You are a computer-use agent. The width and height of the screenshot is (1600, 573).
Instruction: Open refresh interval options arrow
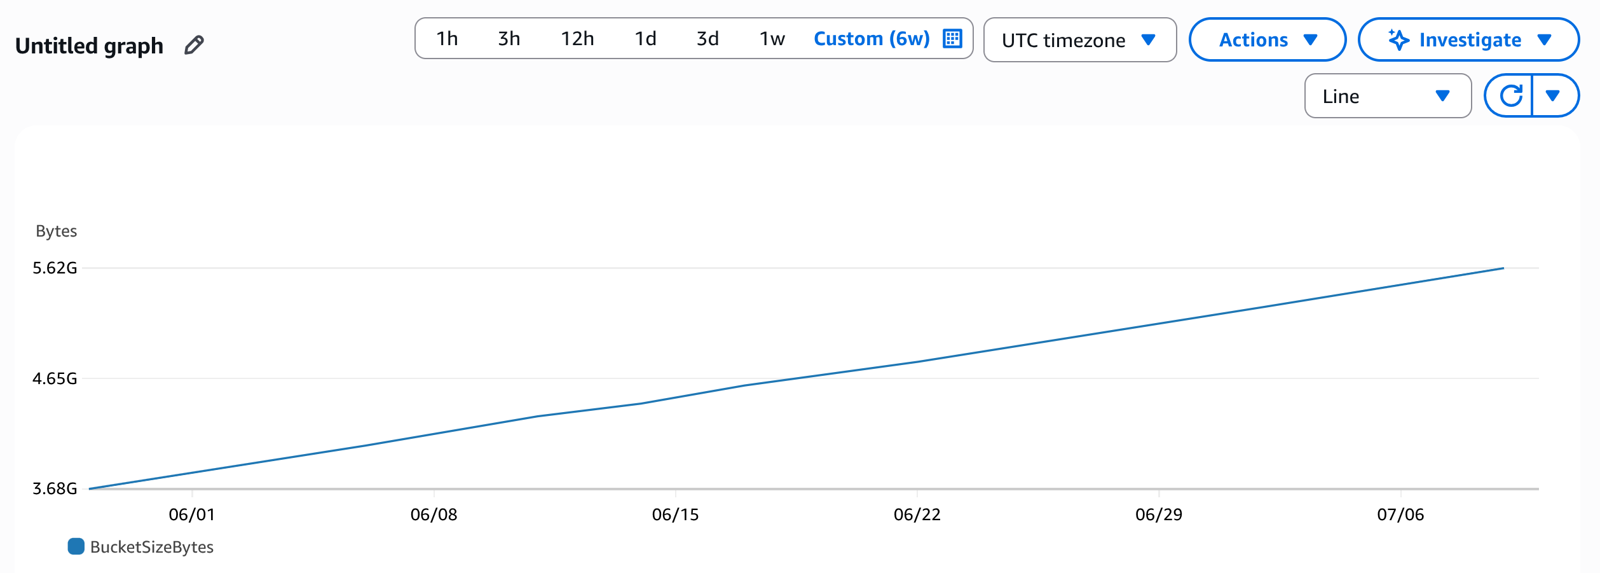point(1552,96)
